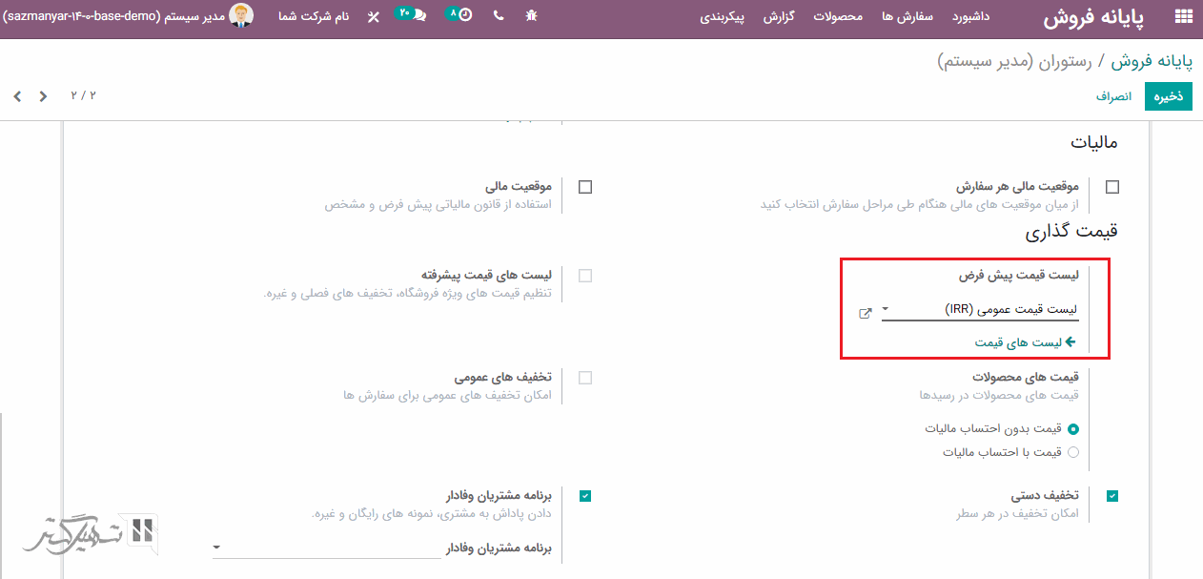Go to the previous record arrow

click(43, 96)
